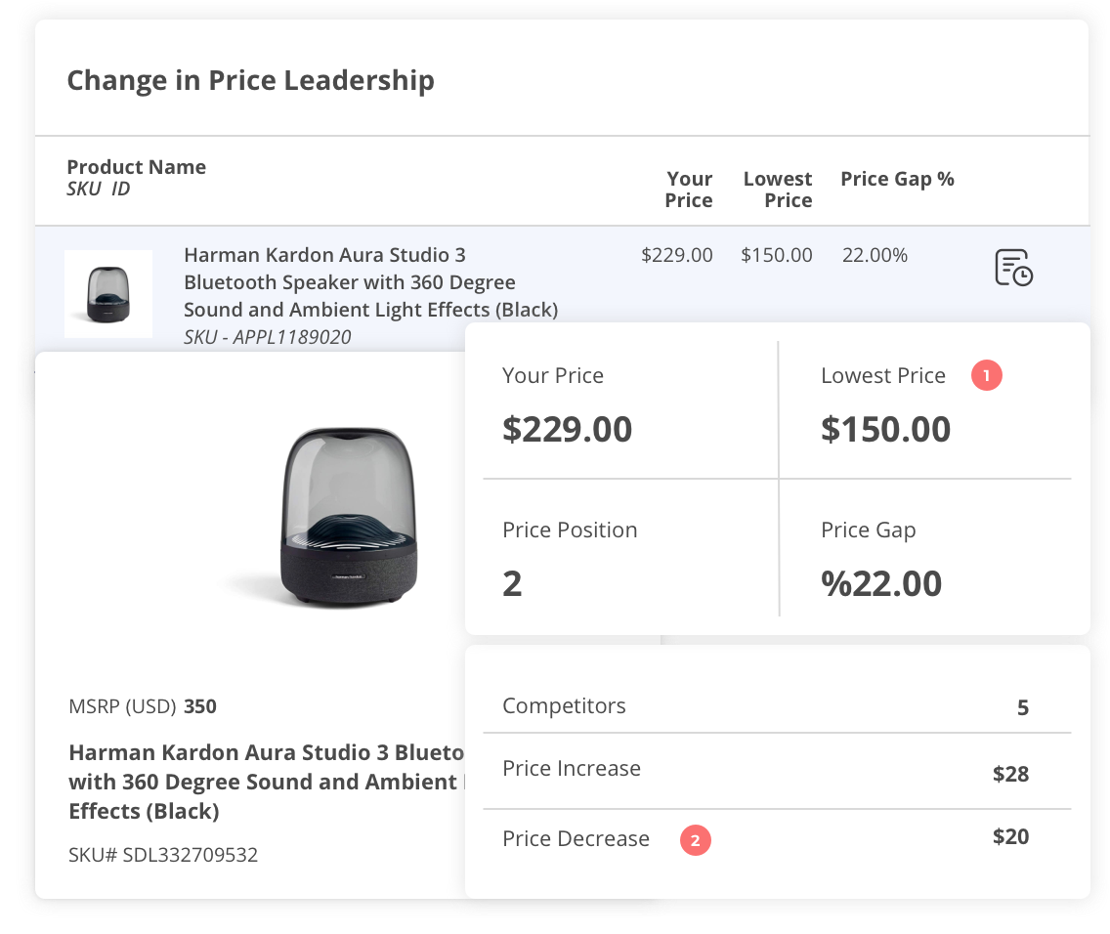Screen dimensions: 1110x934
Task: Click red badge 2 beside Price Decrease
Action: (695, 840)
